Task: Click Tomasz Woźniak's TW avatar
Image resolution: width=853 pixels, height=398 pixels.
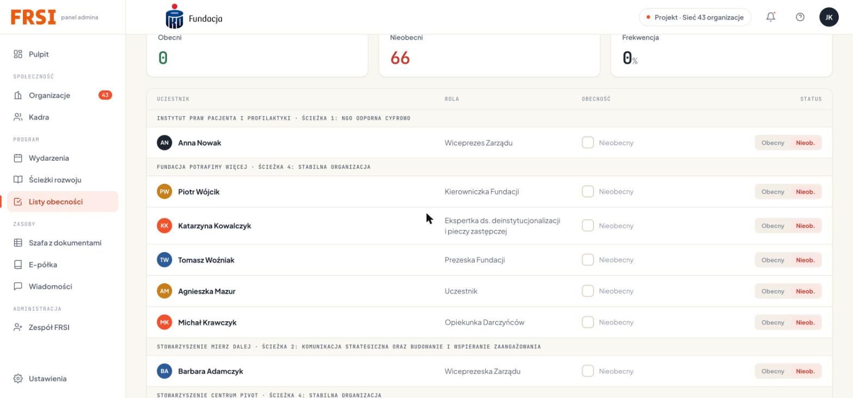Action: click(164, 260)
